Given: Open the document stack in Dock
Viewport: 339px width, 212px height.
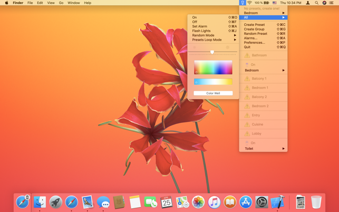Looking at the screenshot, I should tap(301, 202).
